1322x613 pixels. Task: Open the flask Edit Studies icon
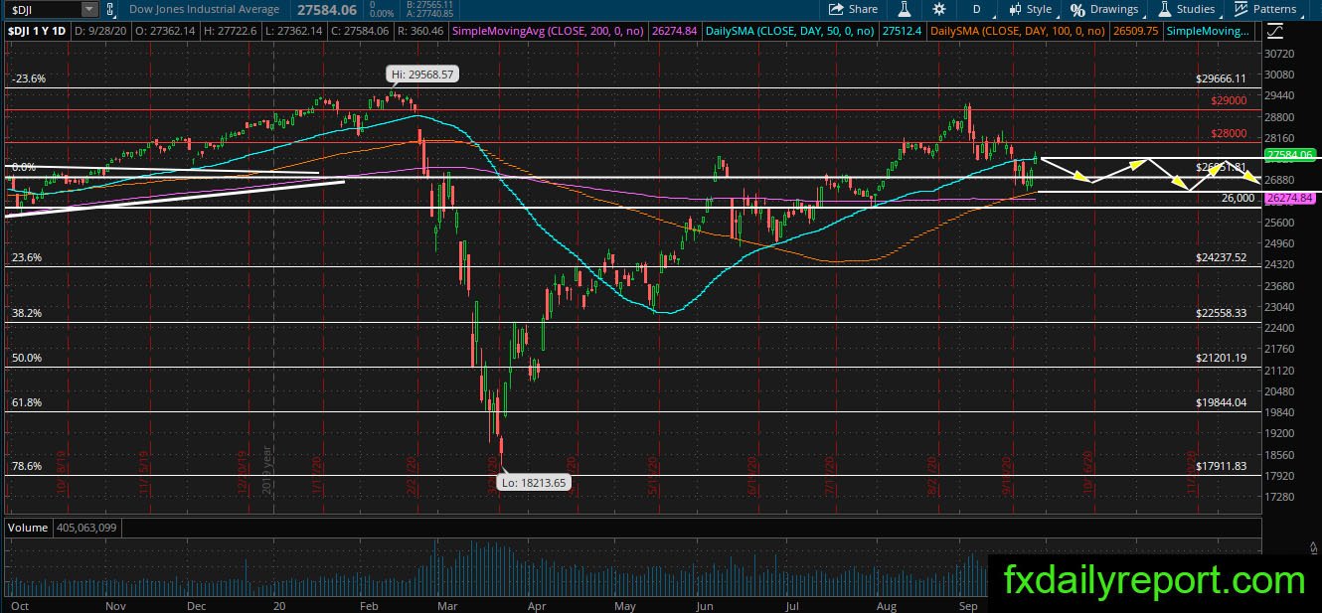point(905,9)
